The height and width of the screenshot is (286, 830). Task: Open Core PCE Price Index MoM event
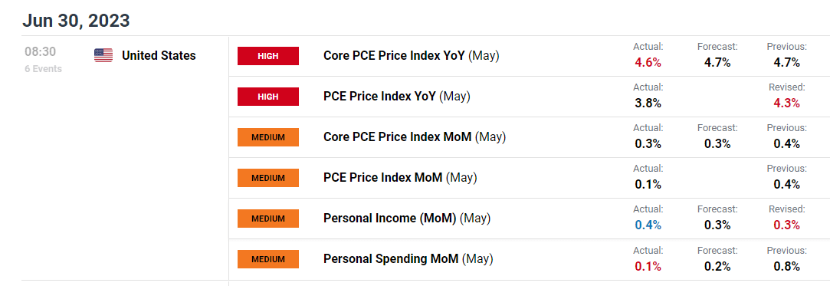click(415, 137)
